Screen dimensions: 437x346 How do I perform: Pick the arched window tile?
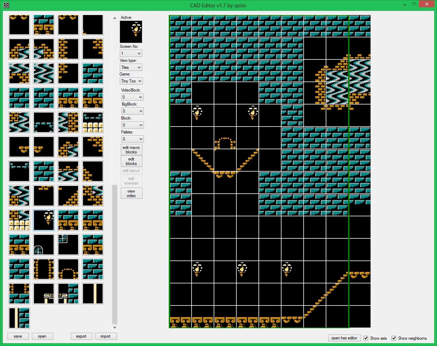[x=44, y=245]
